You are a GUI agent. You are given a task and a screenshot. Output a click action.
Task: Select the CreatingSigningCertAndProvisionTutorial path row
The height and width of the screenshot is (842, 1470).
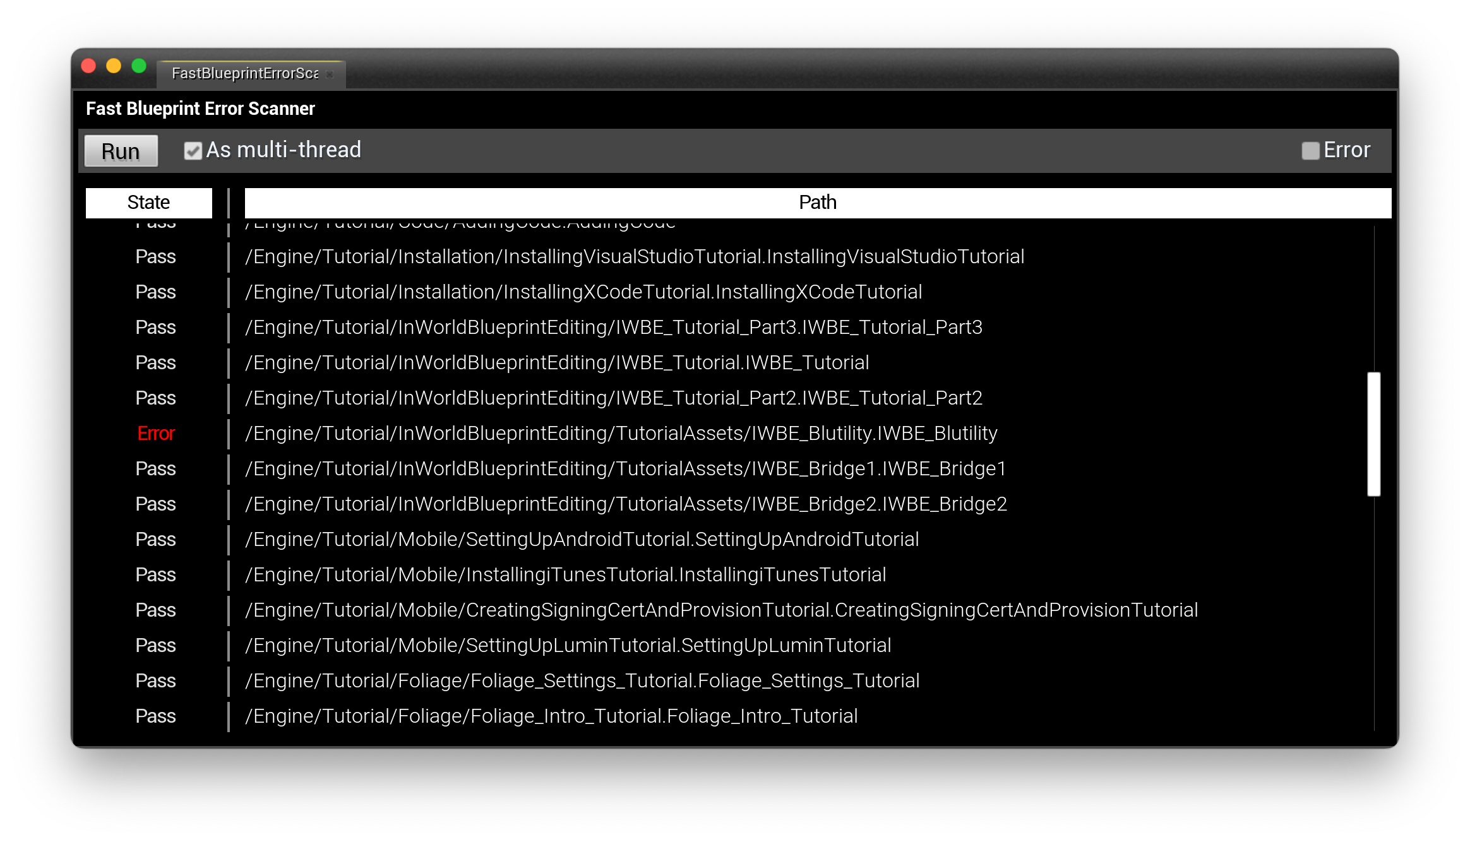tap(721, 610)
